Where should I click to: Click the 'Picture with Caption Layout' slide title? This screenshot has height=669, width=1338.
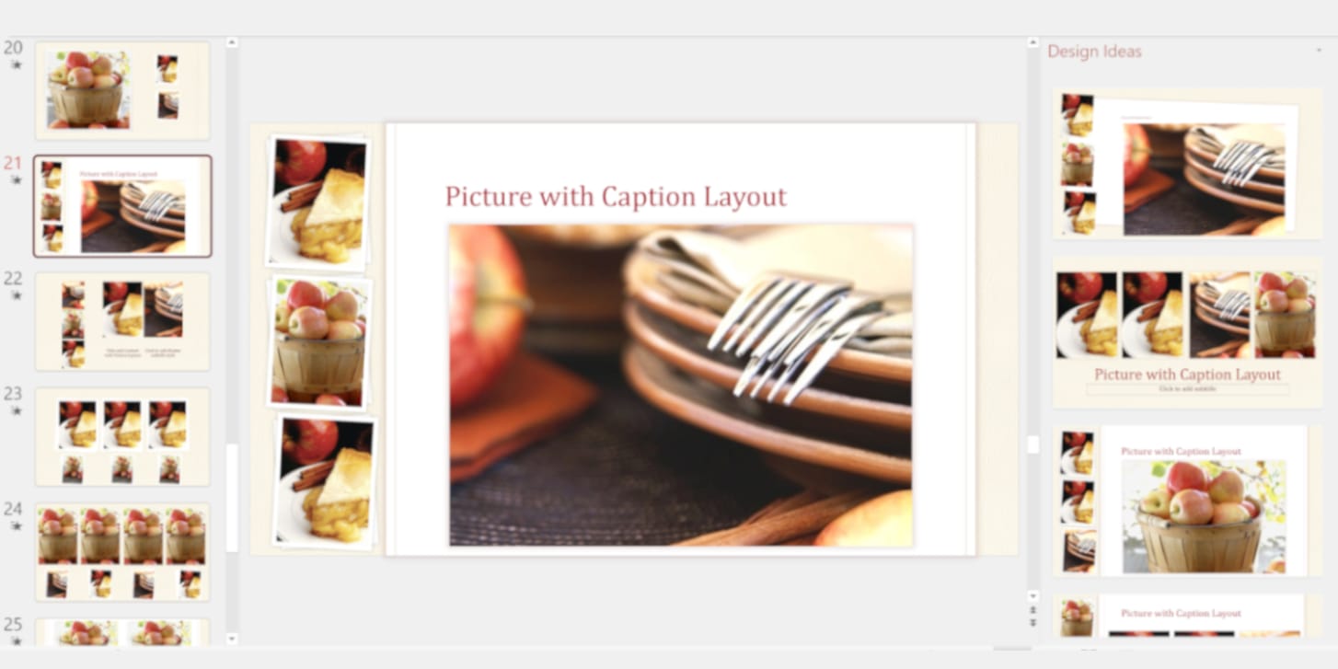point(616,196)
